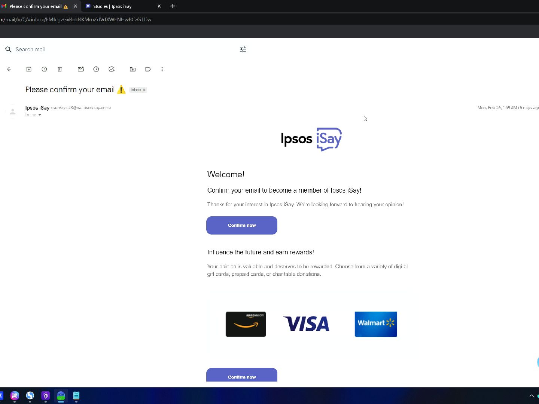The width and height of the screenshot is (539, 404).
Task: Click the Amazon gift card image
Action: point(246,324)
